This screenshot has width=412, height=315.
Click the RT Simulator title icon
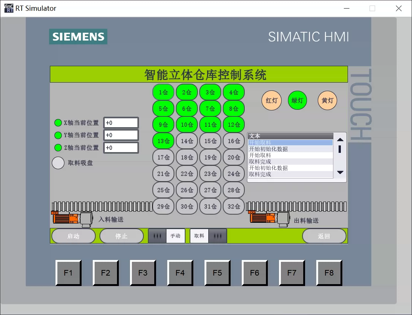9,8
